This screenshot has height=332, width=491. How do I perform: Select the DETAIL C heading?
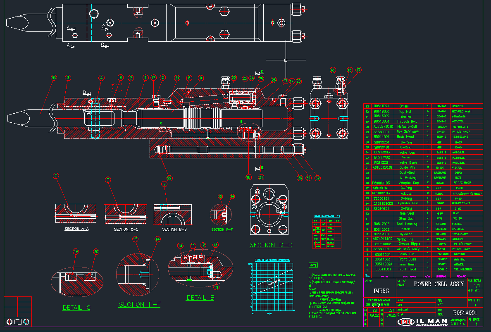[76, 308]
